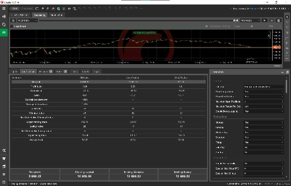
Task: Open the Wednesday trading day dropdown
Action: coord(263,133)
